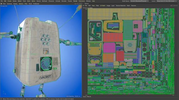Open the Simulate menu
The height and width of the screenshot is (100, 179).
coord(64,1)
